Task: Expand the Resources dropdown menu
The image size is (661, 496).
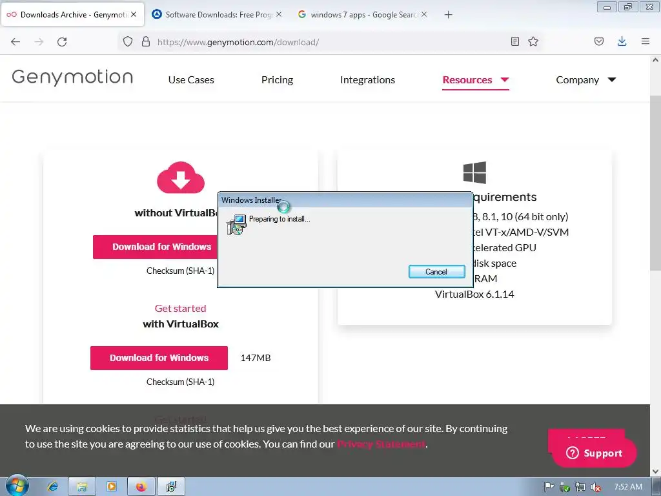Action: (476, 79)
